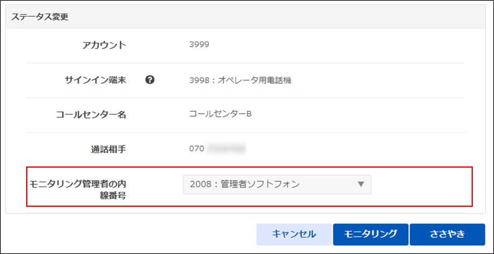Click the help question mark icon
Image resolution: width=494 pixels, height=254 pixels.
coord(150,80)
